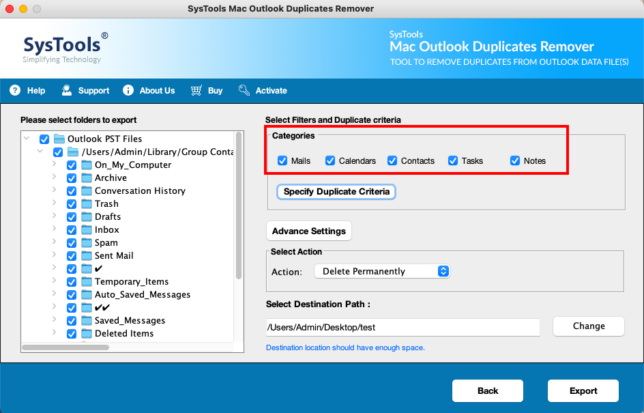Open Advance Settings
The width and height of the screenshot is (644, 413).
click(309, 231)
